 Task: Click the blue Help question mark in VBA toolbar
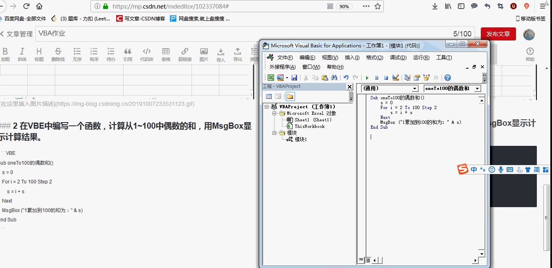[448, 78]
